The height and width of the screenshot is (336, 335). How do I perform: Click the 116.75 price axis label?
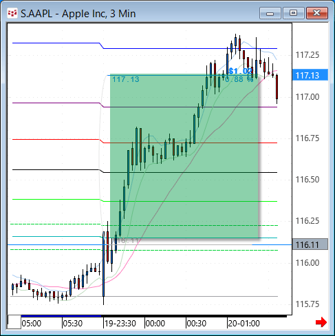coord(307,138)
